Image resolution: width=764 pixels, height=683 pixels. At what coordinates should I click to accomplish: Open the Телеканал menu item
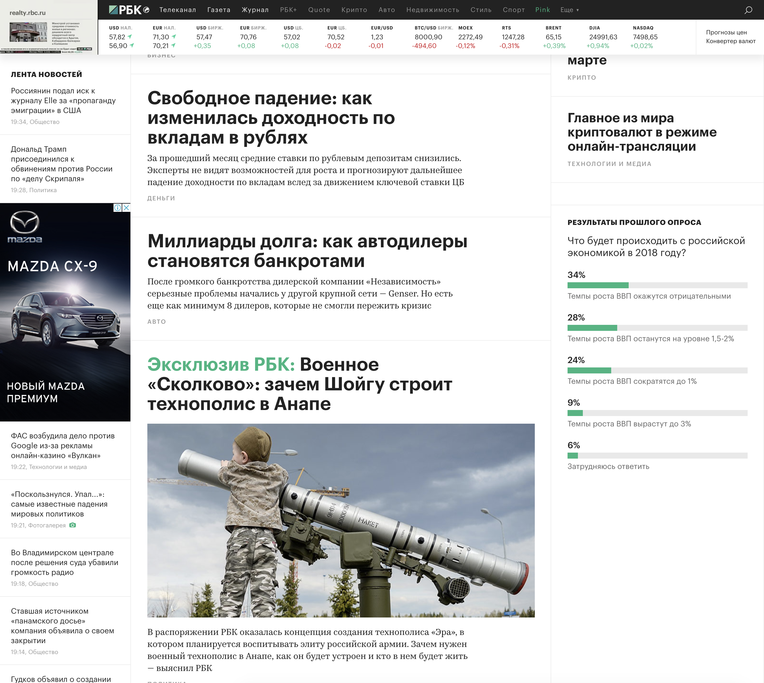click(x=177, y=10)
